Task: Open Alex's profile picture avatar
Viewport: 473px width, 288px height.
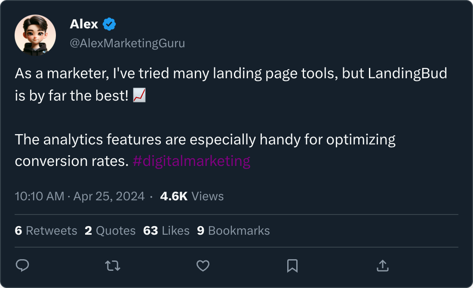Action: (35, 35)
